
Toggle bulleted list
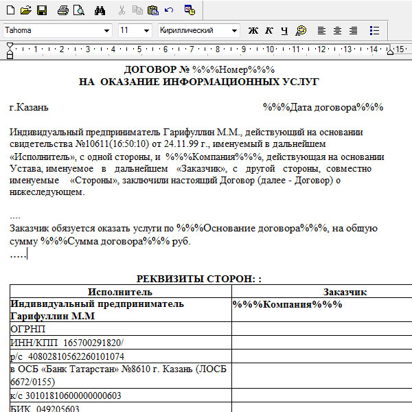click(374, 30)
